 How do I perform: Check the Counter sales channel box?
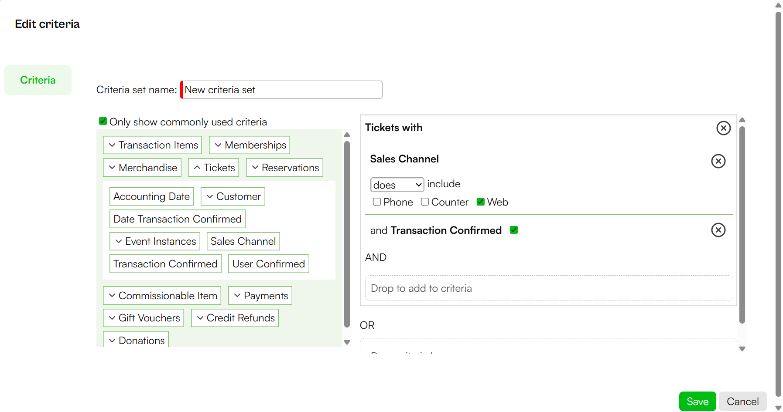425,202
